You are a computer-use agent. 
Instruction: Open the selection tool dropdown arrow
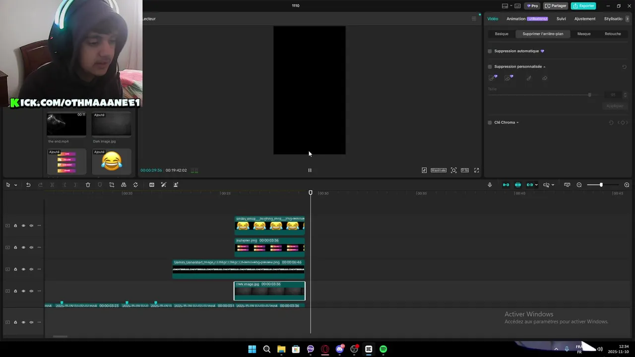[15, 185]
